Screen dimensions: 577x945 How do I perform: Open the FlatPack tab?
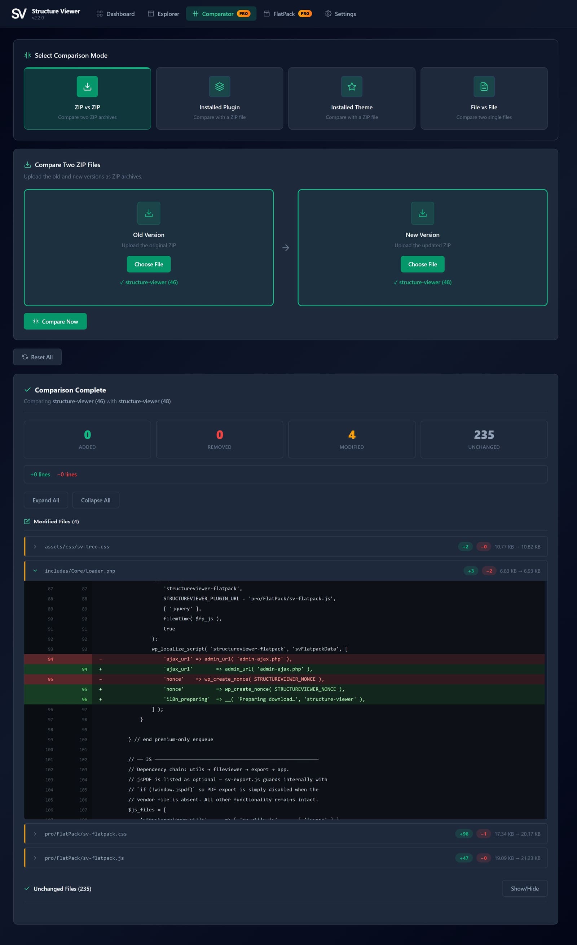[x=287, y=14]
